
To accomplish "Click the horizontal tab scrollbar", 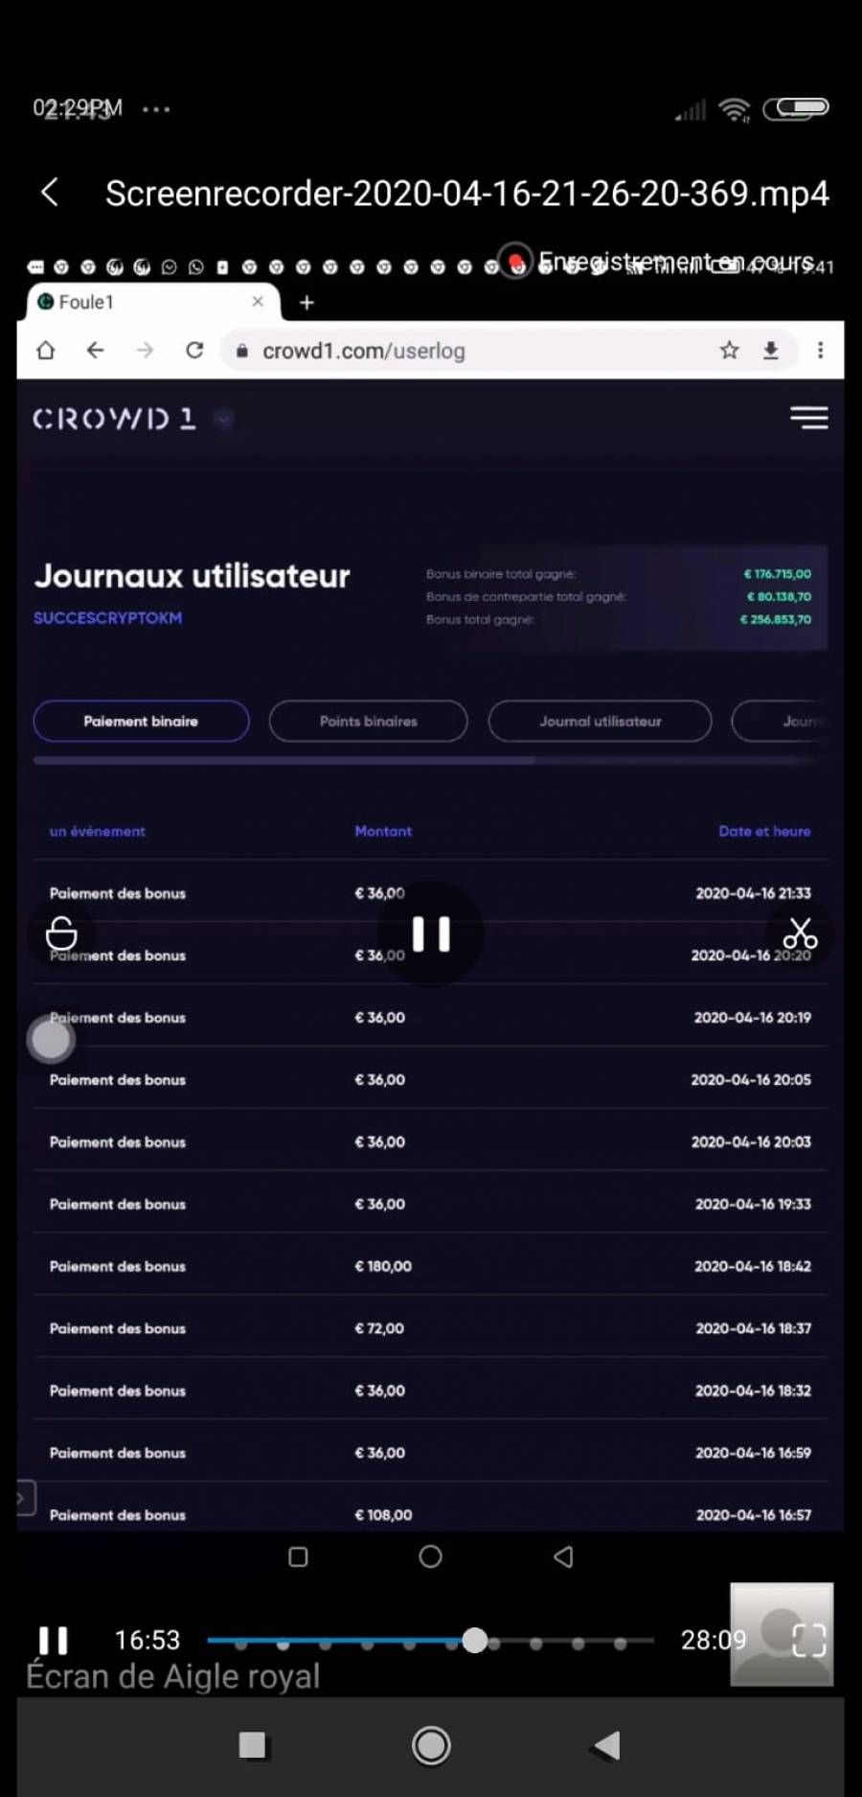I will [x=284, y=760].
